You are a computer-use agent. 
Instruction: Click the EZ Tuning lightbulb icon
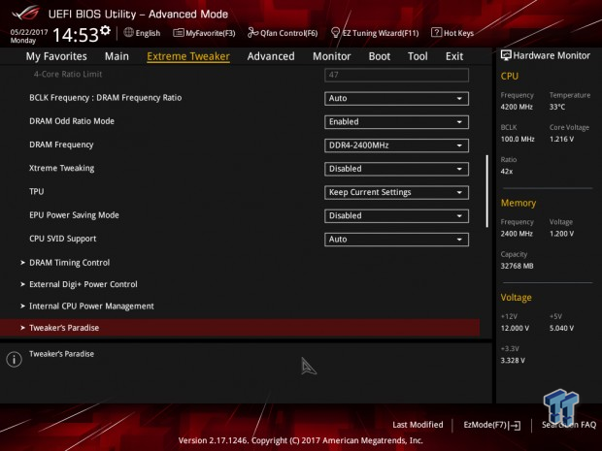click(x=336, y=33)
